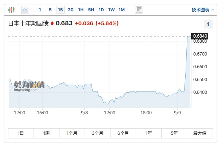Click the blue info icon
The height and width of the screenshot is (145, 221).
[x=208, y=24]
